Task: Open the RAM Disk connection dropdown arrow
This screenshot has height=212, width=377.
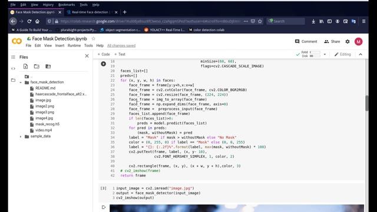Action: pyautogui.click(x=325, y=54)
